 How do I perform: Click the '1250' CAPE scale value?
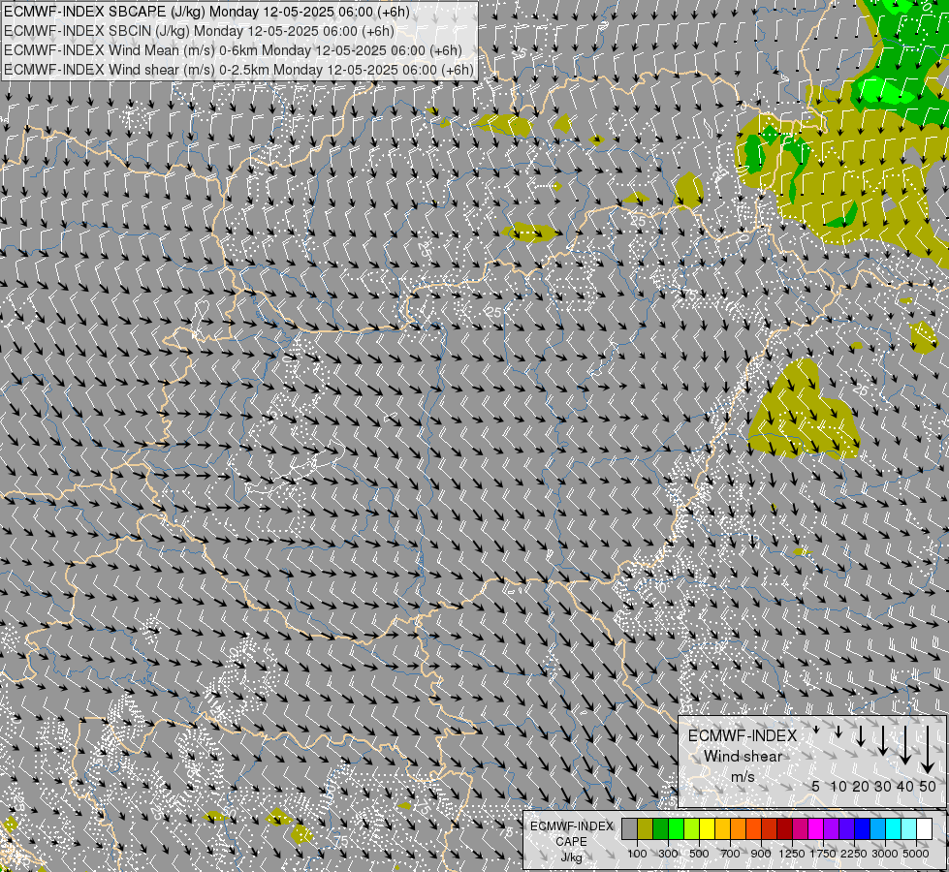(x=792, y=854)
